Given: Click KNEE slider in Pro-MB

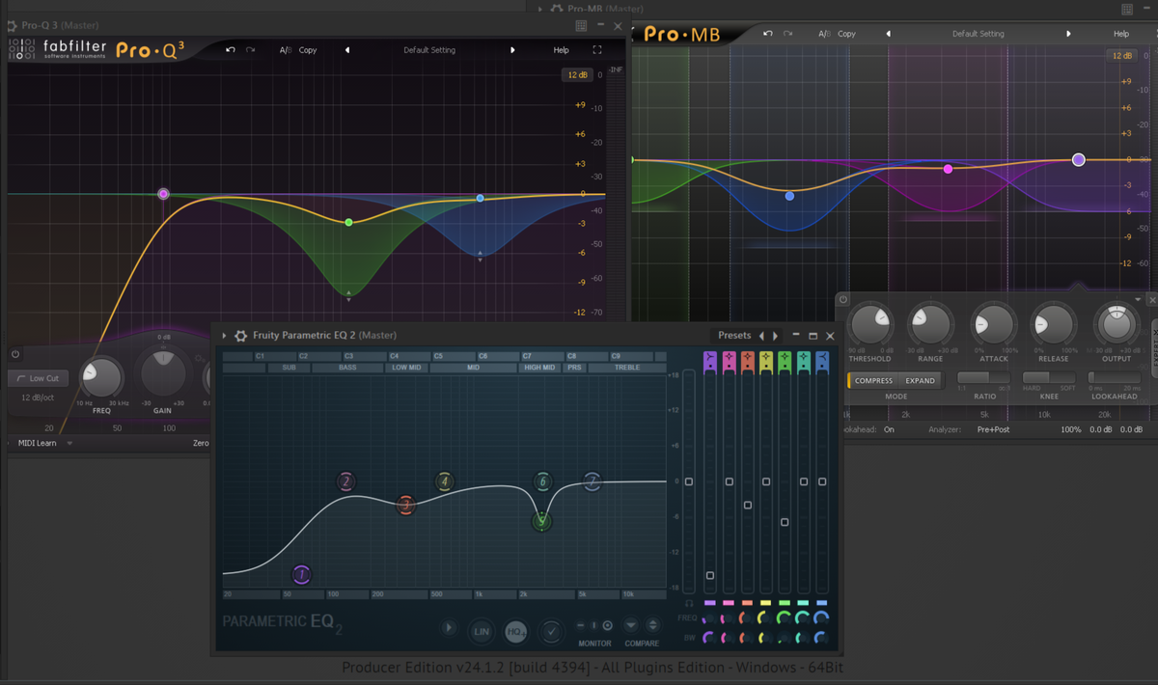Looking at the screenshot, I should point(1049,377).
